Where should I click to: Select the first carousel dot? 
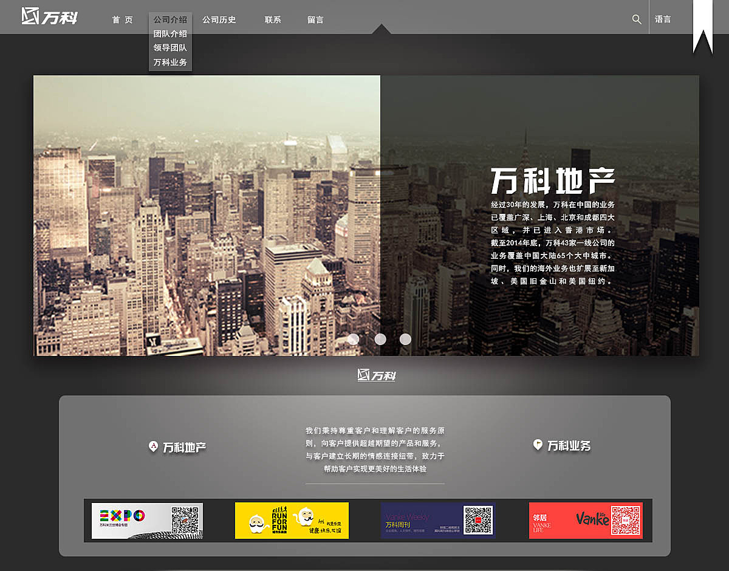coord(354,339)
